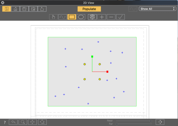The height and width of the screenshot is (126, 178).
Task: Click the dice randomize icon
Action: [x=92, y=17]
